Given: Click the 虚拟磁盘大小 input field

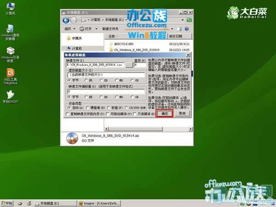Looking at the screenshot, I should click(106, 75).
